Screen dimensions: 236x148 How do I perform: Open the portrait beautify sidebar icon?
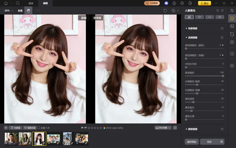(x=232, y=19)
